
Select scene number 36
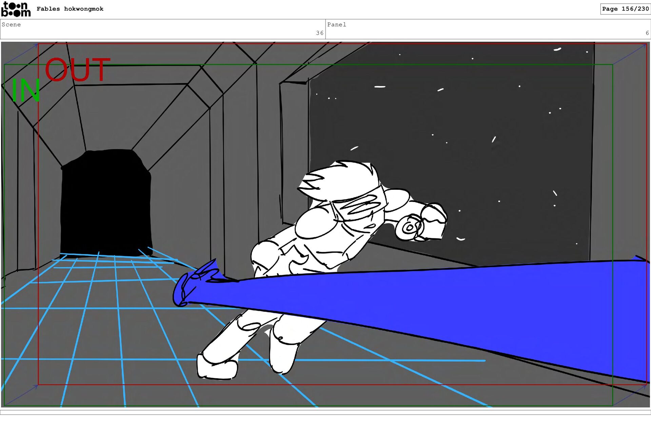point(319,33)
